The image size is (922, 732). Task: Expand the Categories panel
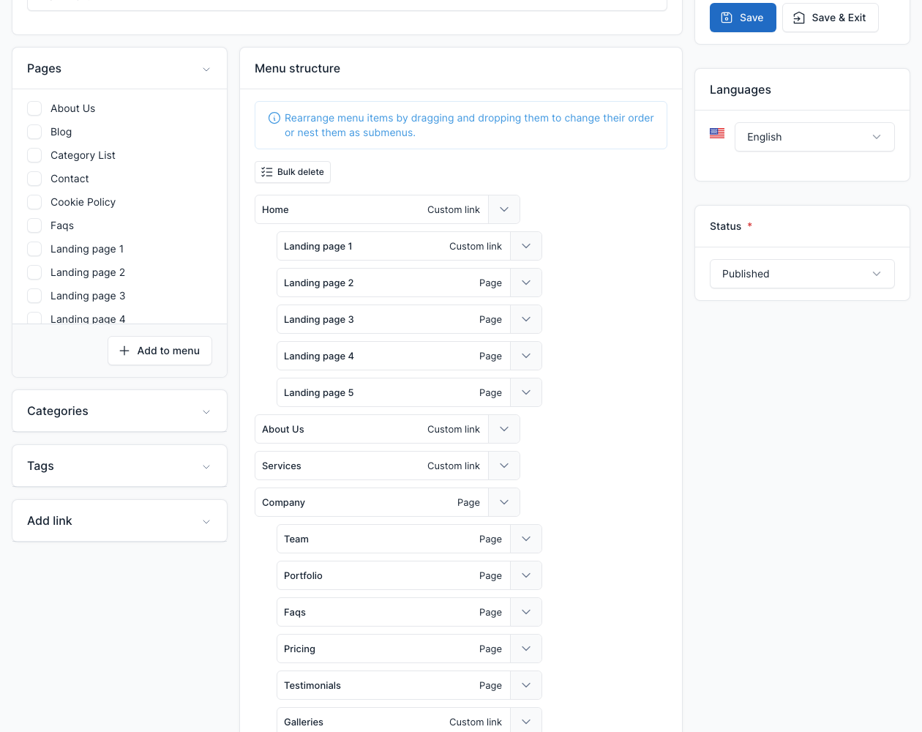coord(206,411)
